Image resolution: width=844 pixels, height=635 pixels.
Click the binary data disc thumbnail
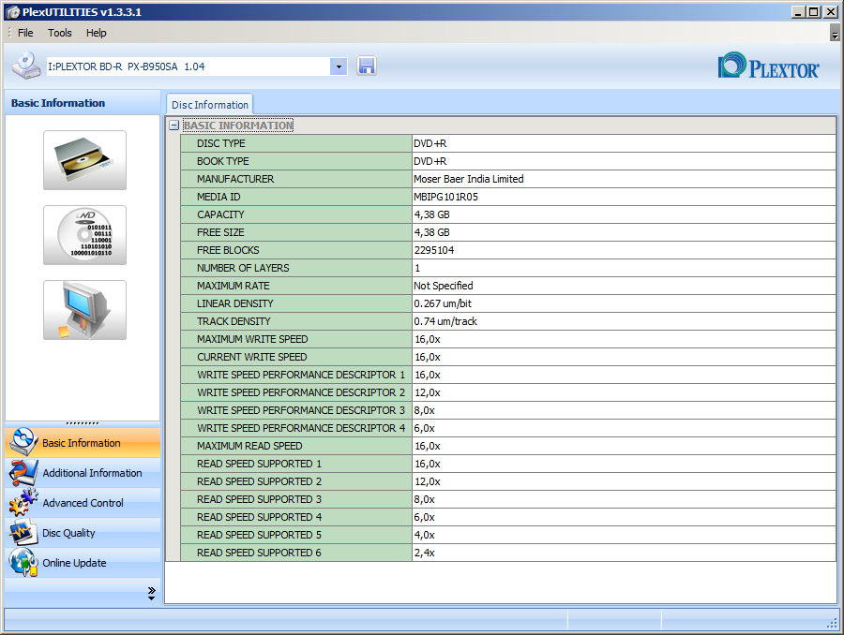[x=85, y=235]
